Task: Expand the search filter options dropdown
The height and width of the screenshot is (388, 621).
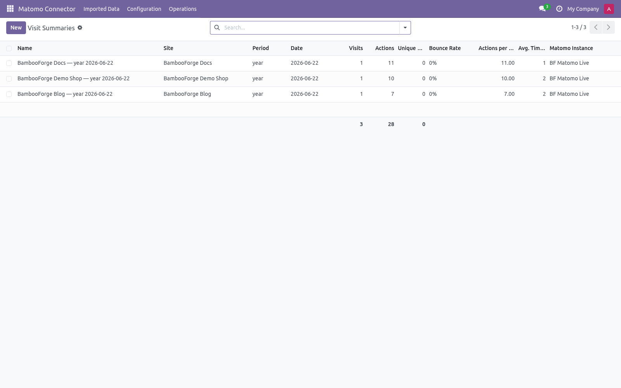Action: coord(405,28)
